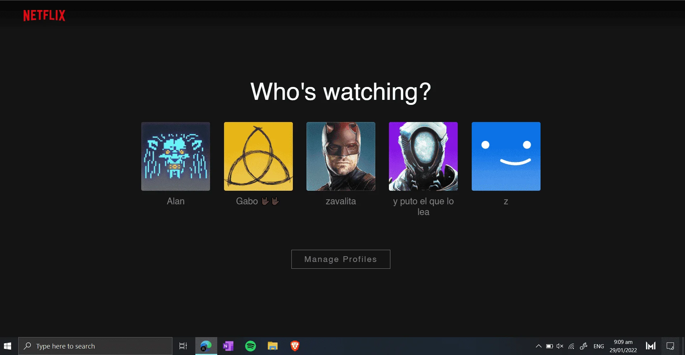Open Manage Profiles
685x355 pixels.
point(341,259)
